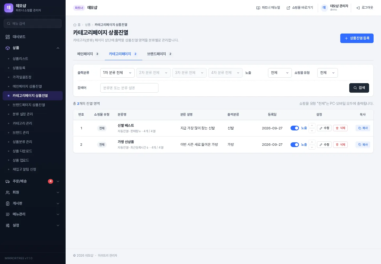Open the 파트너 매뉴얼 link
This screenshot has width=381, height=264.
pyautogui.click(x=268, y=8)
